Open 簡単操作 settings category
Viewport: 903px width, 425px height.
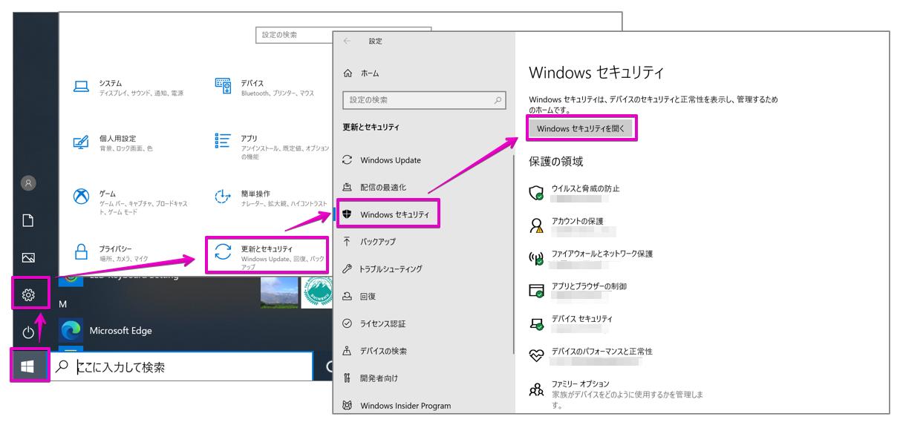(270, 197)
